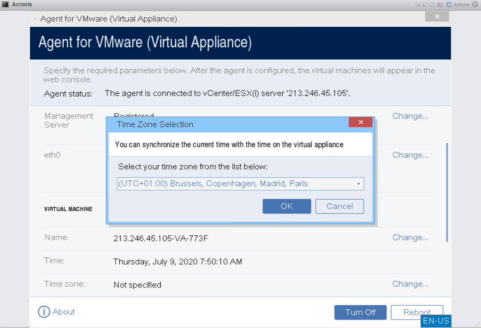Click the US flag keyboard layout icon
Image resolution: width=481 pixels, height=328 pixels.
pos(440,4)
